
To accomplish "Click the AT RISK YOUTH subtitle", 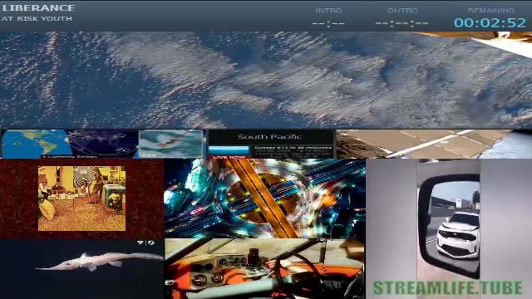I will coord(37,19).
